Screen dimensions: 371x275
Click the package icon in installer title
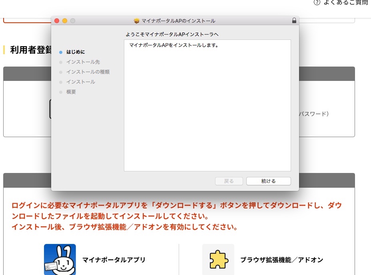(x=136, y=21)
